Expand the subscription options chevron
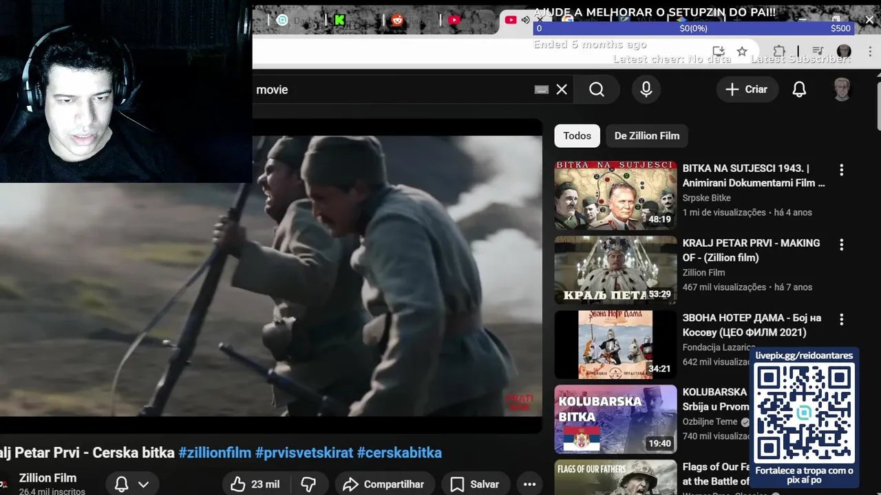881x495 pixels. tap(143, 484)
